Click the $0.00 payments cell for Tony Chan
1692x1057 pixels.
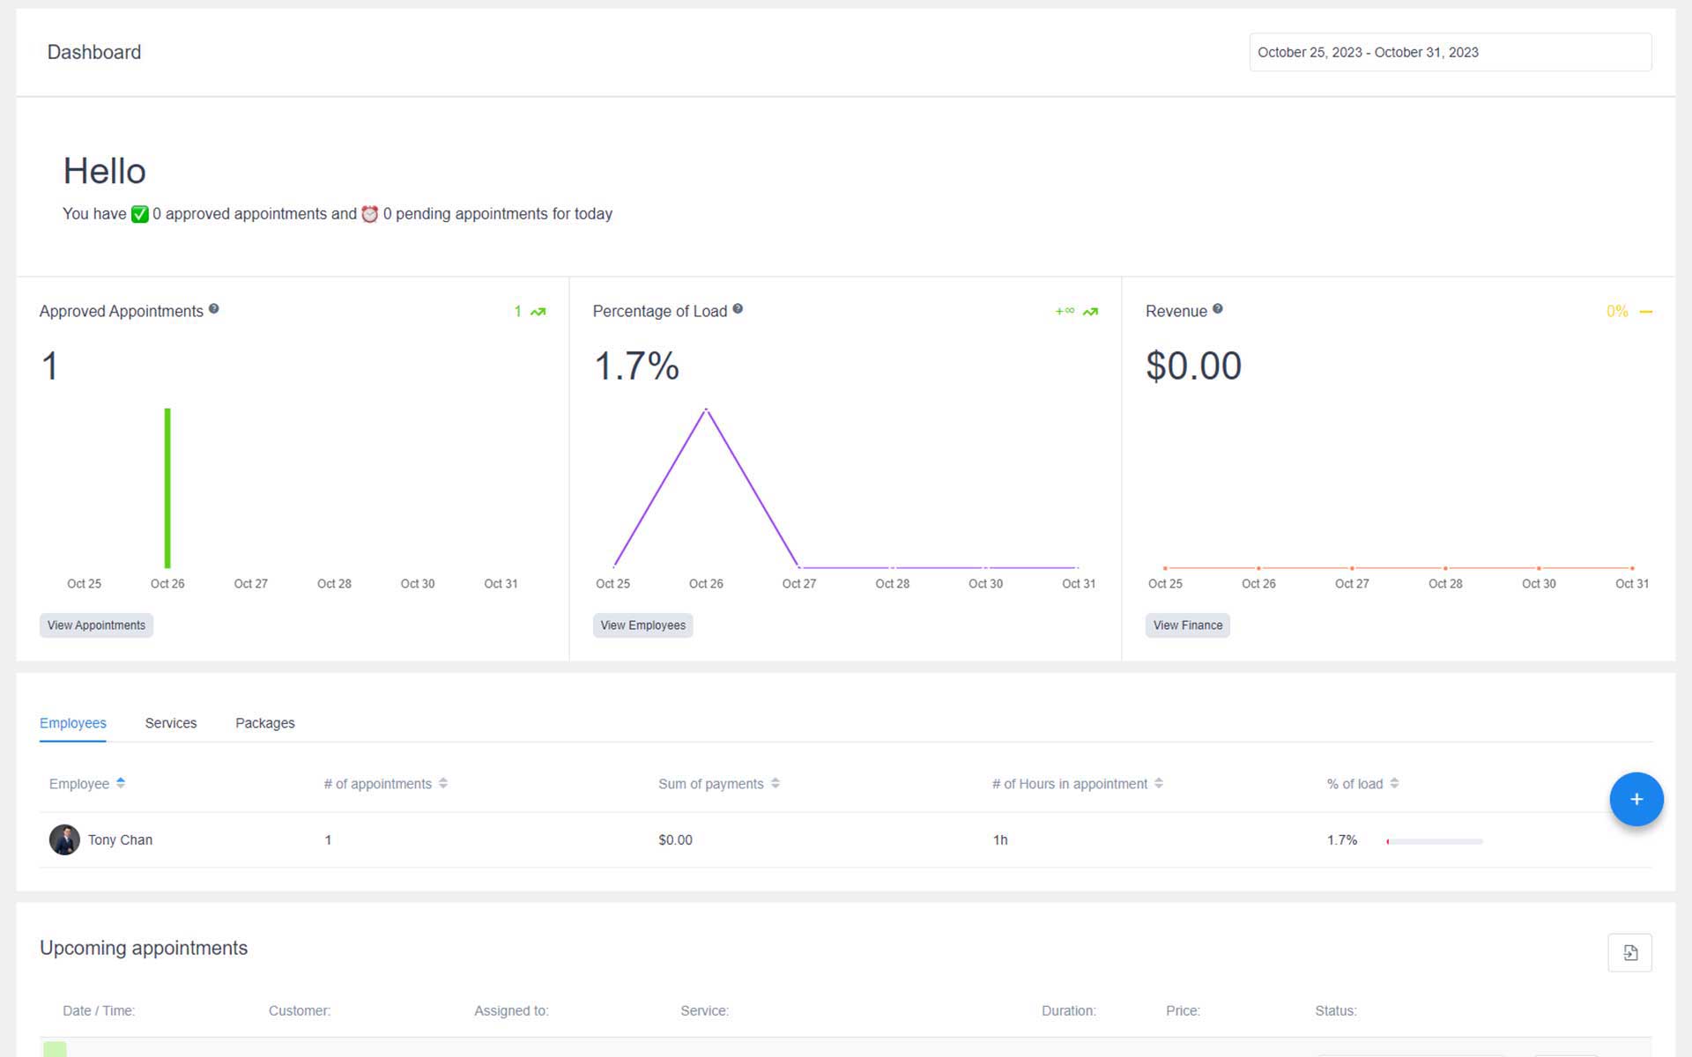675,839
